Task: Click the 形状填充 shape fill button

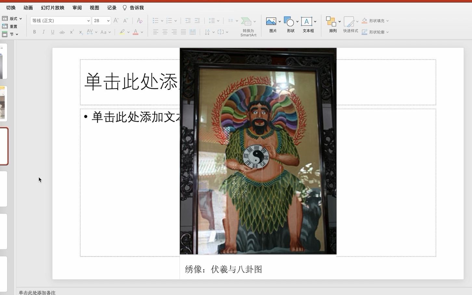Action: pyautogui.click(x=375, y=20)
